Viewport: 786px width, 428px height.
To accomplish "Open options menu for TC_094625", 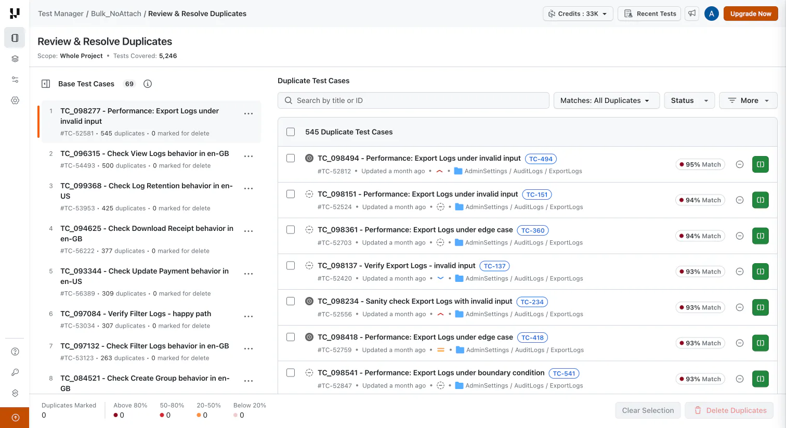I will pyautogui.click(x=248, y=231).
